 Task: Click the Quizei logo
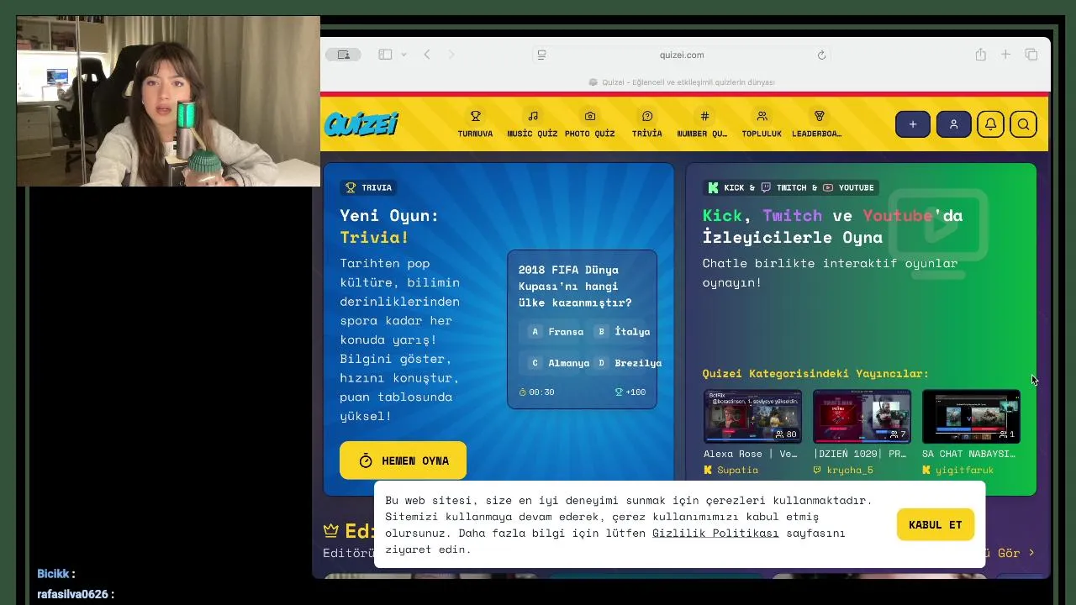click(x=361, y=124)
